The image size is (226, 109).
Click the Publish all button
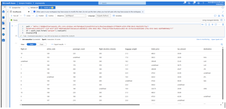[47, 7]
